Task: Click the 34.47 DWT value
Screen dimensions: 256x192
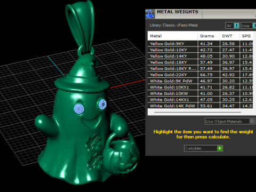Action: tap(228, 106)
